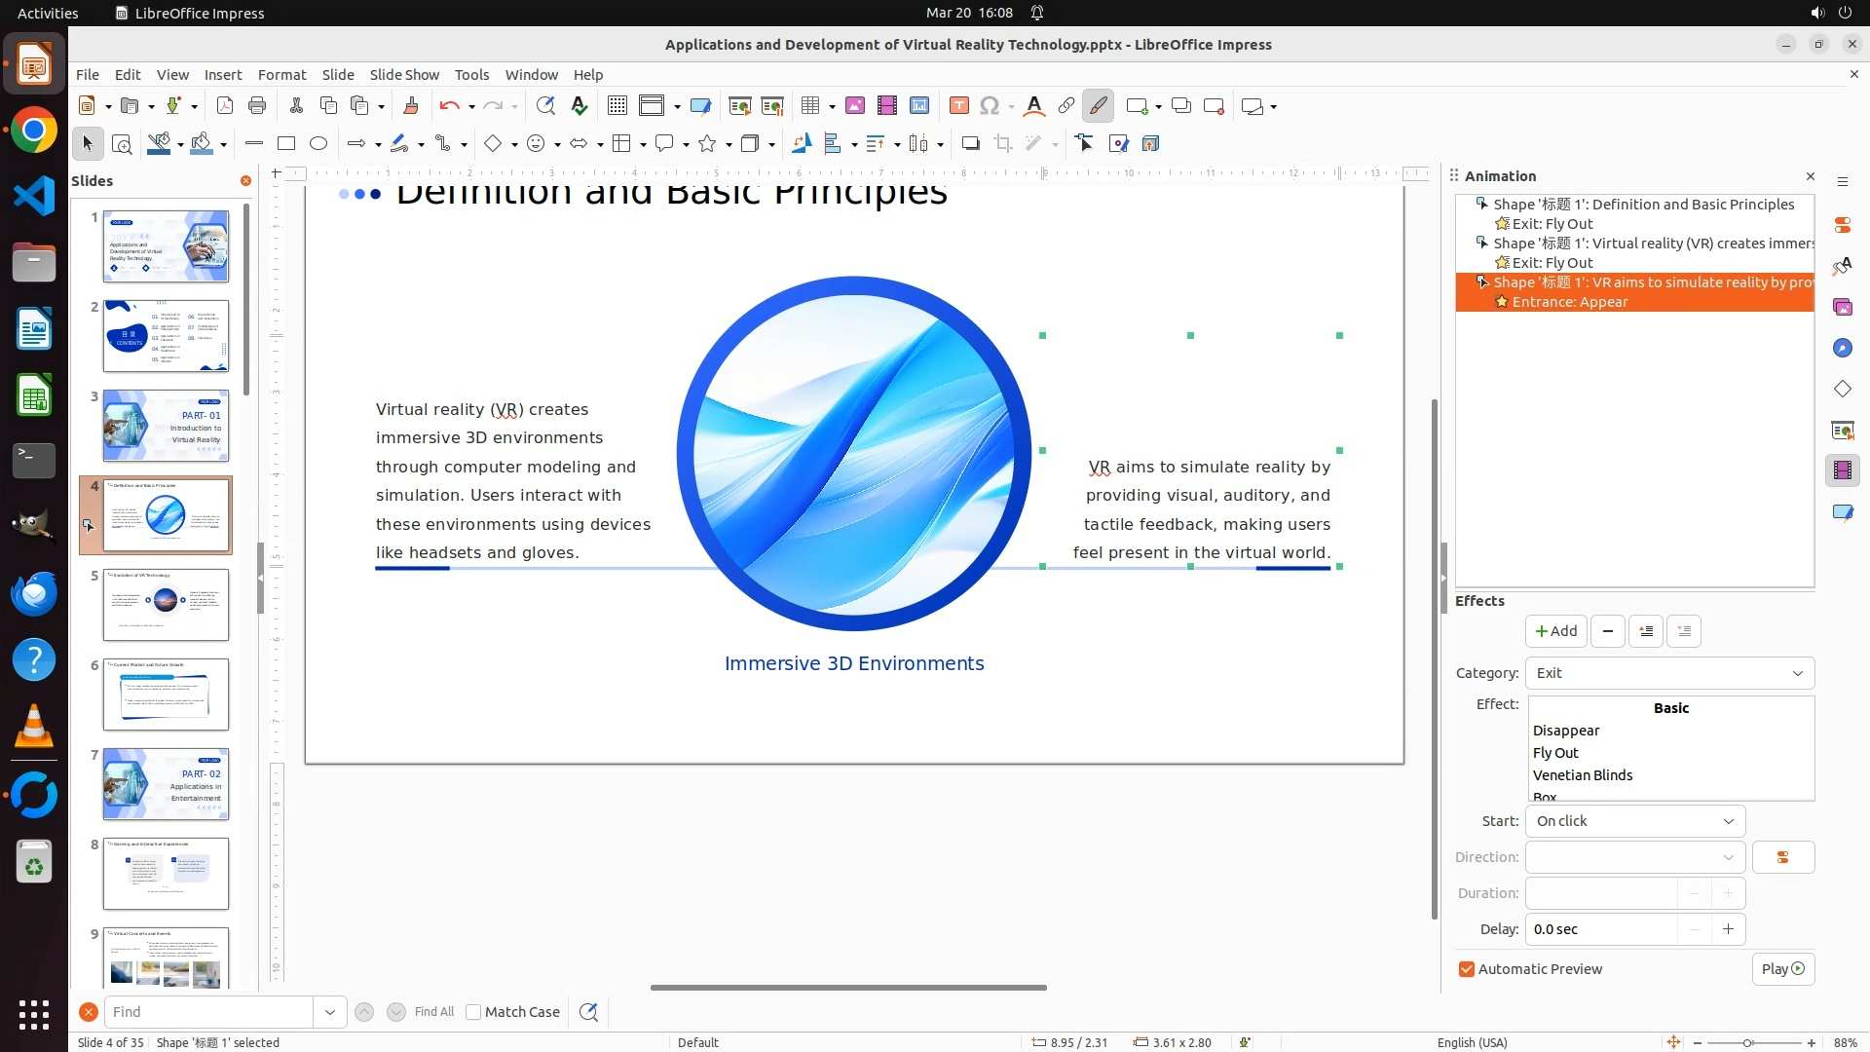
Task: Expand the Find field history dropdown
Action: click(330, 1012)
